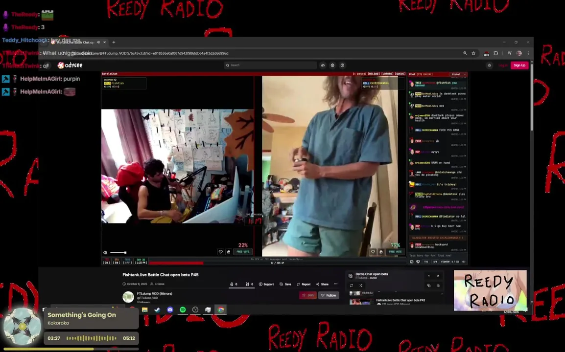Open Battle Chat open beta P42 thumbnail
The width and height of the screenshot is (565, 352).
tap(361, 302)
